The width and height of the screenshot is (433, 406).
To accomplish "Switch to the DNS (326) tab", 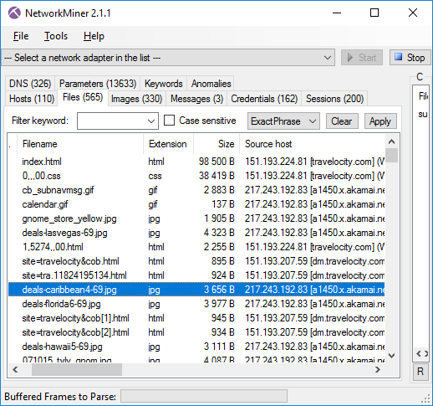I will click(30, 84).
